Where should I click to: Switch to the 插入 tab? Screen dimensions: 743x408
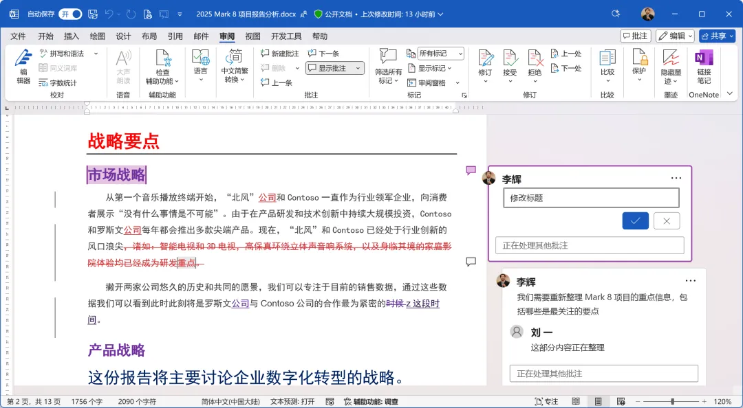pyautogui.click(x=72, y=36)
